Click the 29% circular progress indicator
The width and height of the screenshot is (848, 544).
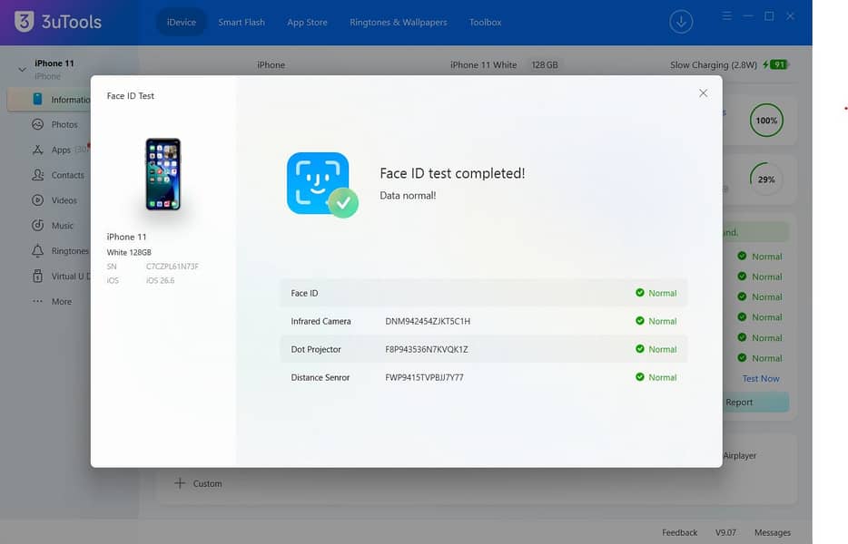click(x=765, y=180)
